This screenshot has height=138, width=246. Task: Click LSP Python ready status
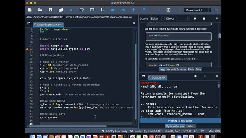pyautogui.click(x=115, y=131)
